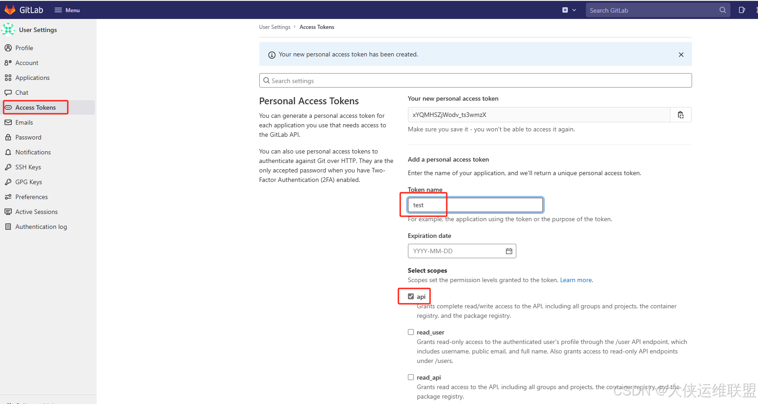Dismiss the token created alert
Image resolution: width=758 pixels, height=404 pixels.
click(x=681, y=55)
